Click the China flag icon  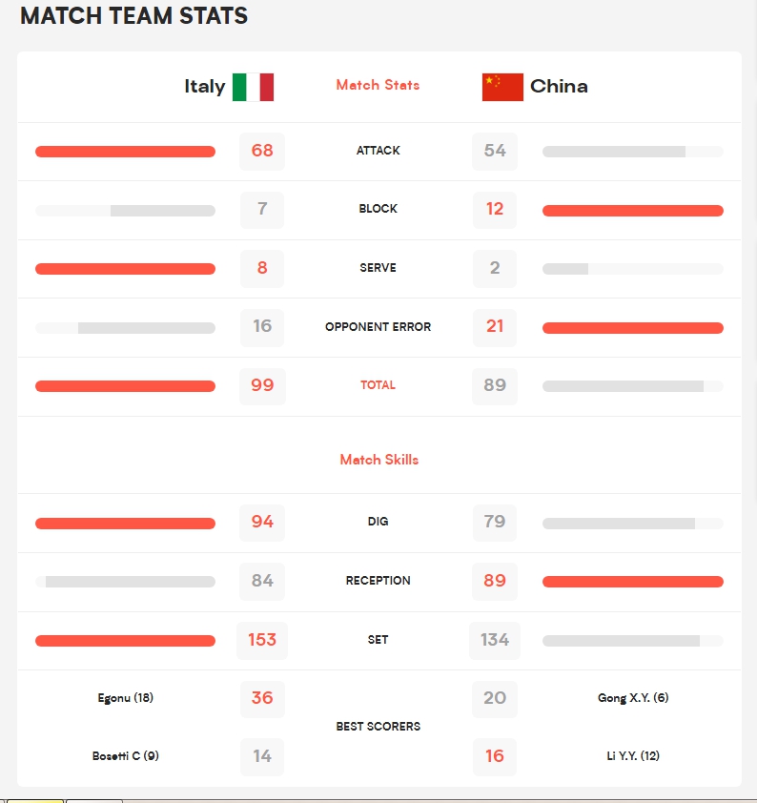coord(502,87)
